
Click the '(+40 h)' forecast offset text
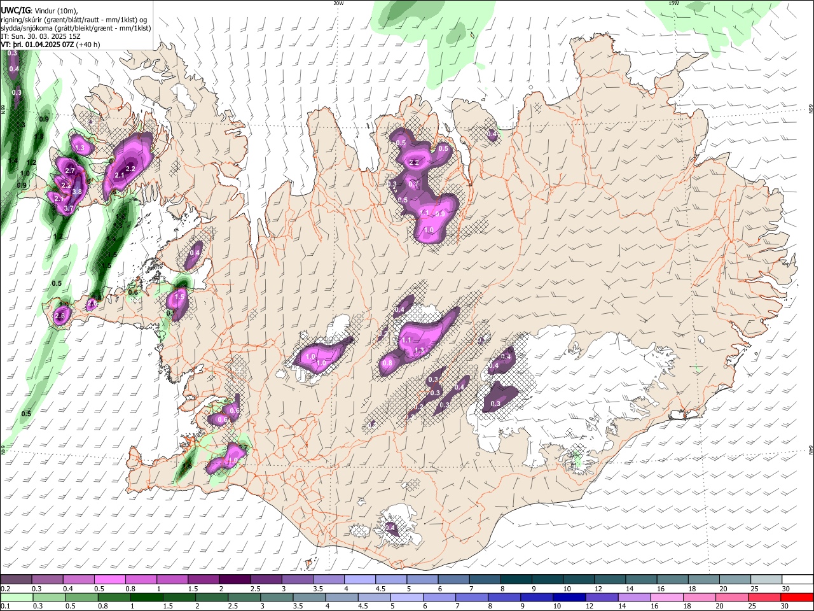coord(88,45)
